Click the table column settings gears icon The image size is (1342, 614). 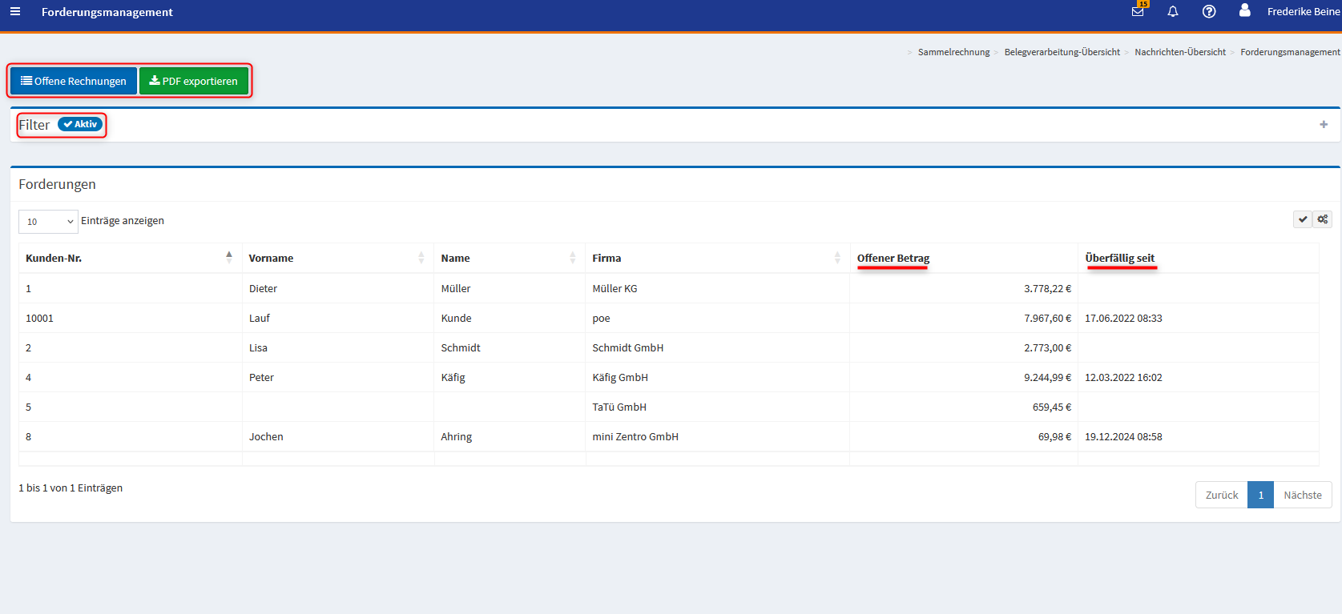[x=1323, y=219]
